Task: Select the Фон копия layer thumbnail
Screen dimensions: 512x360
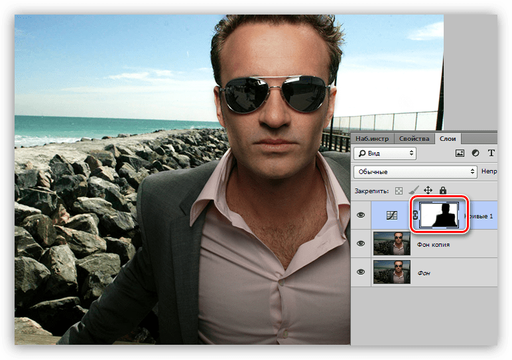Action: tap(392, 244)
